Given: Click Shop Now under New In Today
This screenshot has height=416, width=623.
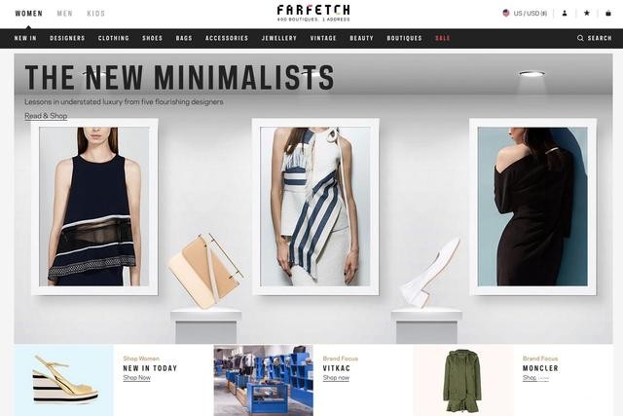Looking at the screenshot, I should pos(136,377).
